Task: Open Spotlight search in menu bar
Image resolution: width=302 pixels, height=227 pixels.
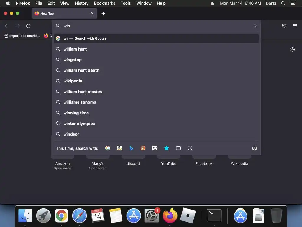Action: coord(283,3)
